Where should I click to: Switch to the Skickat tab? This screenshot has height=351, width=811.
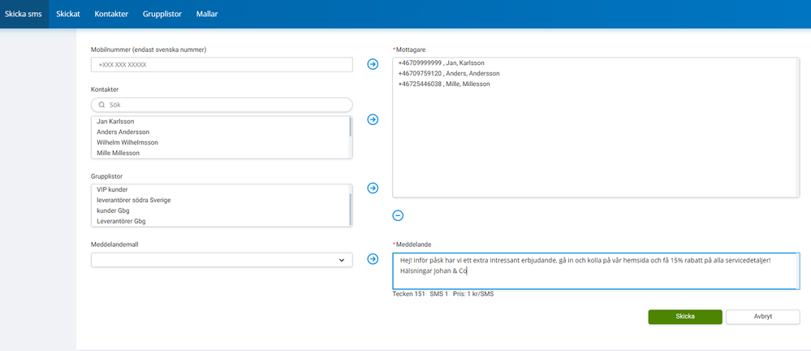67,14
